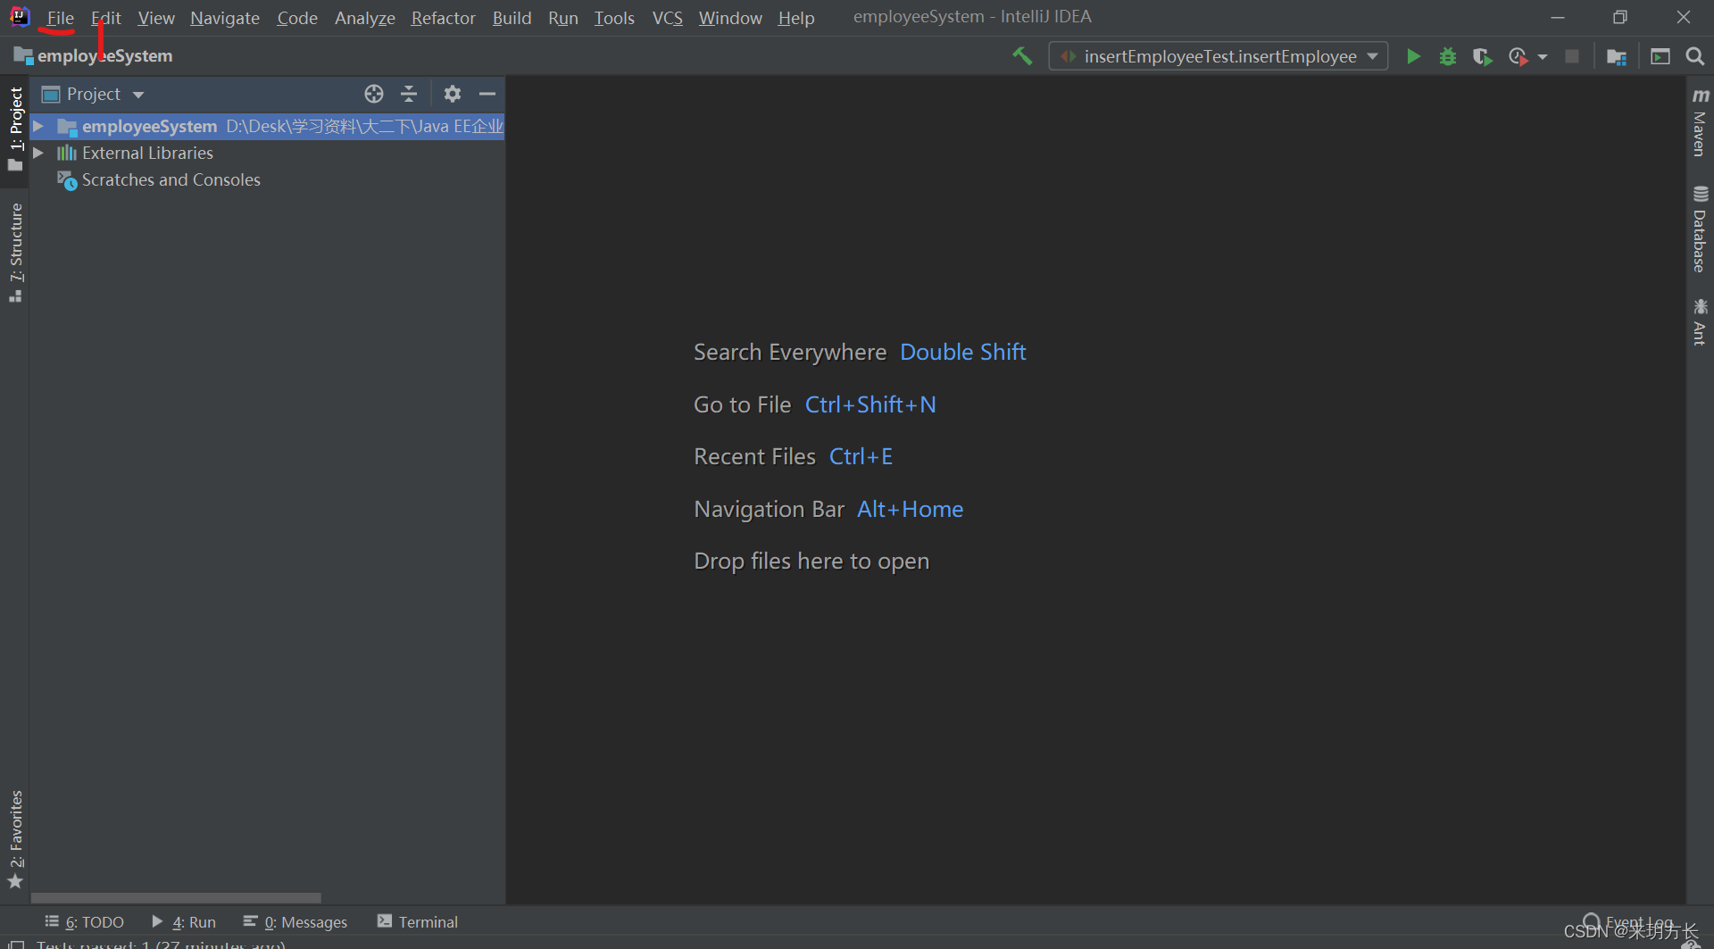Restore down the IntelliJ window
The image size is (1714, 949).
(1620, 17)
